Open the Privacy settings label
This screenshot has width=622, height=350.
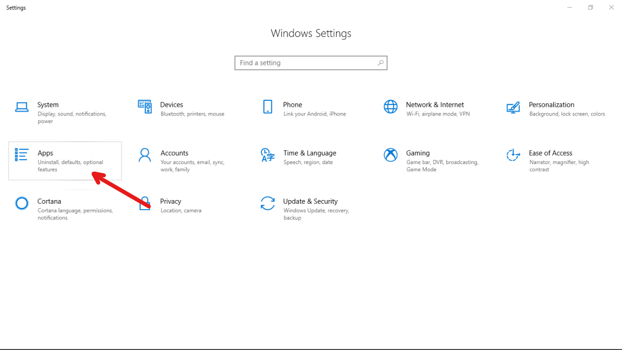pos(171,201)
